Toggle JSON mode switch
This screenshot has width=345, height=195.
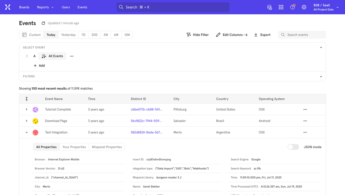tap(293, 147)
